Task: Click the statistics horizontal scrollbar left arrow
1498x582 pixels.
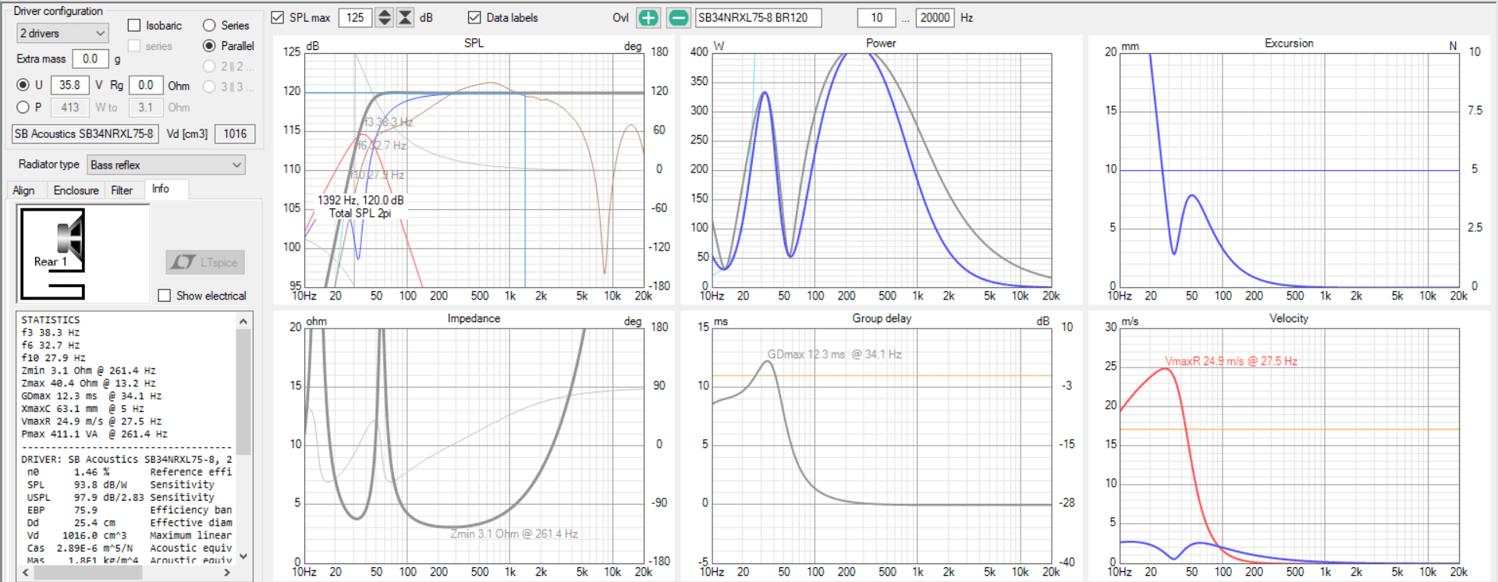Action: coord(25,573)
